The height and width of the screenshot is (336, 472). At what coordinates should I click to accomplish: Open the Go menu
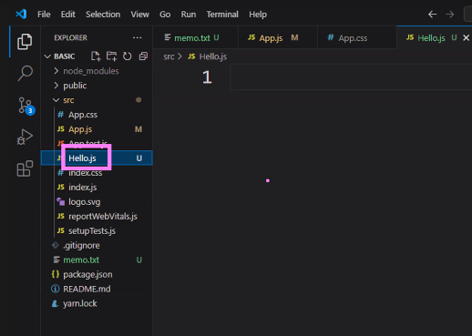pos(165,15)
